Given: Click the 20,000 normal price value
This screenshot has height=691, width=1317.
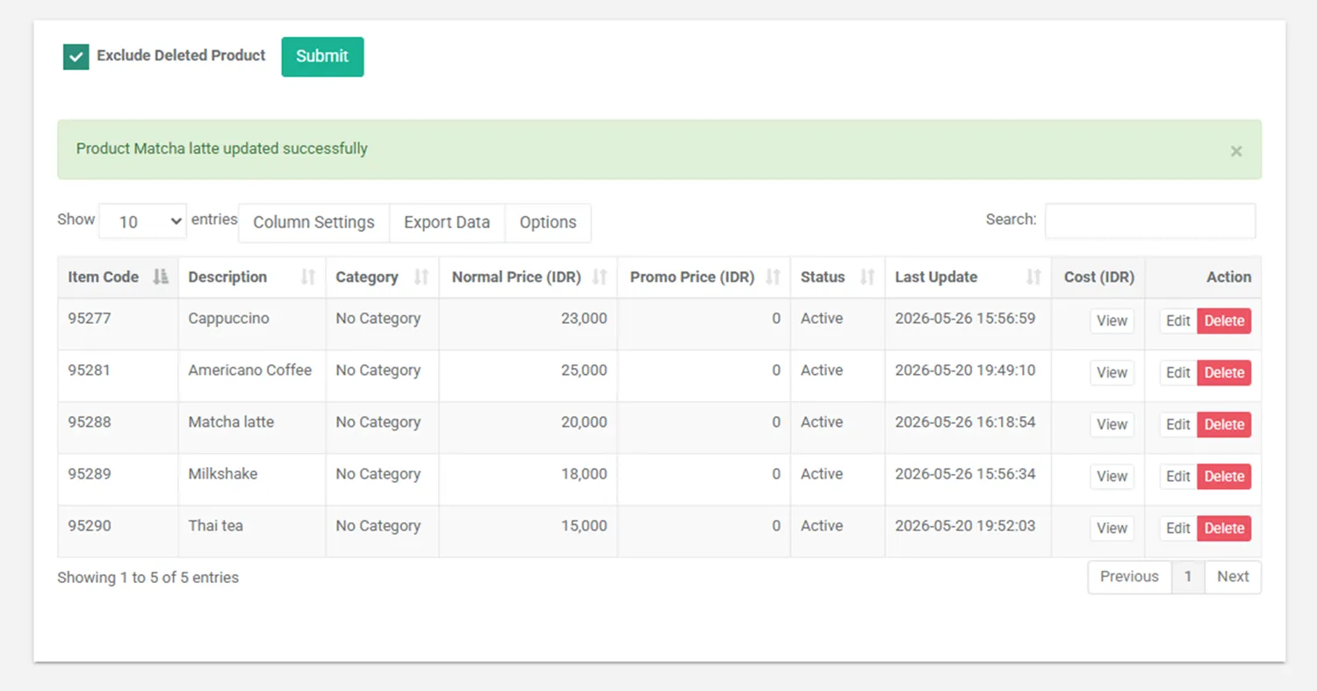Looking at the screenshot, I should coord(584,422).
